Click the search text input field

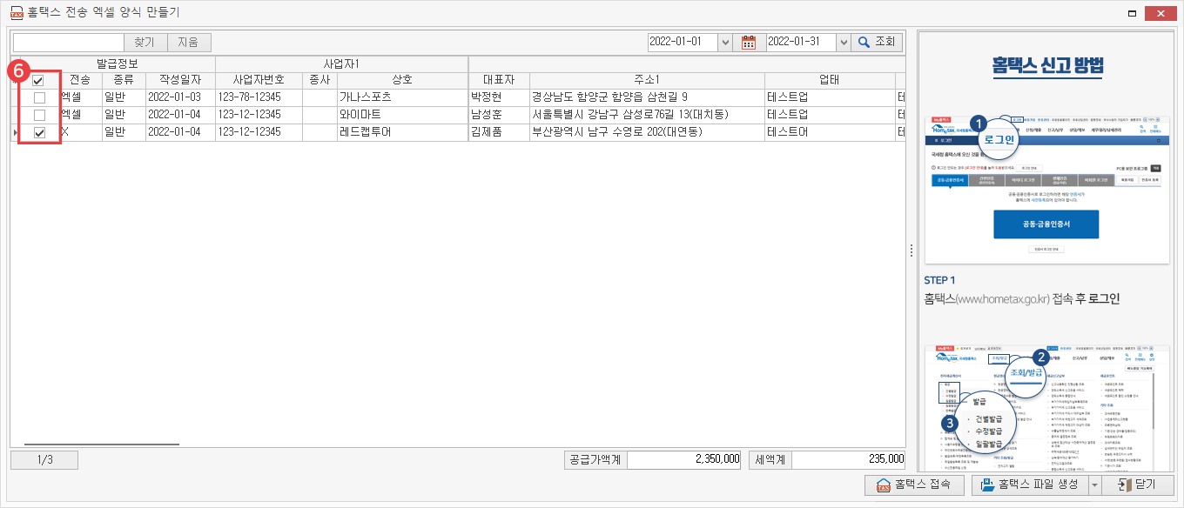[69, 42]
